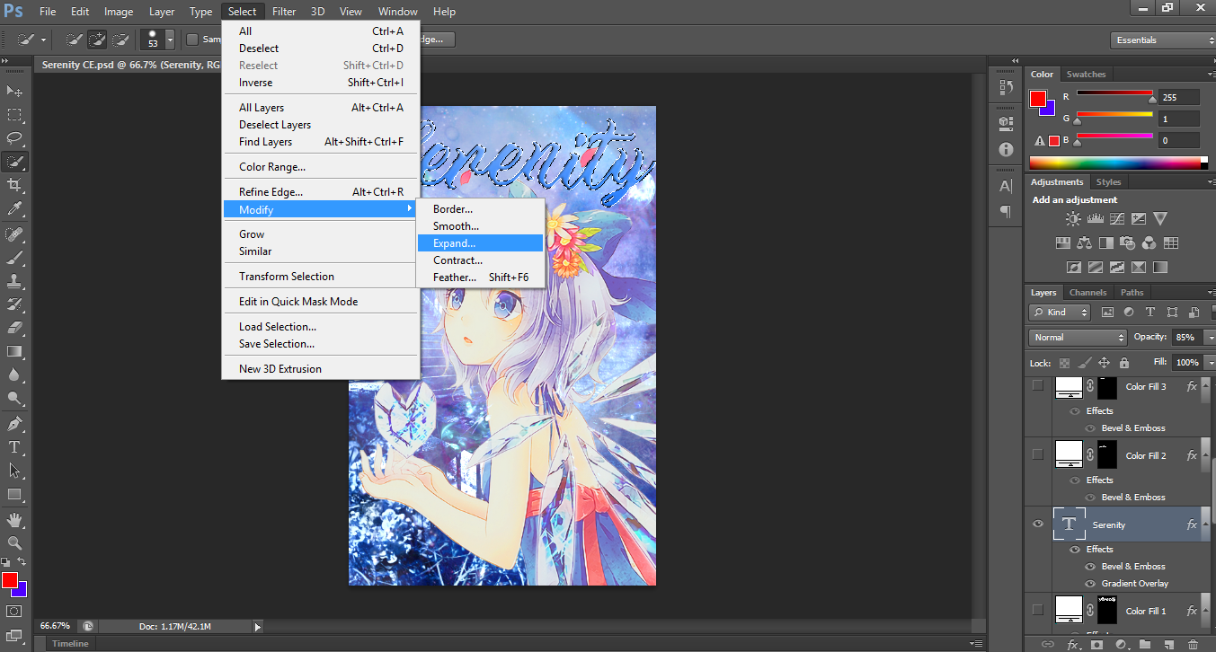
Task: Add a Brightness/Contrast adjustment
Action: click(1073, 218)
